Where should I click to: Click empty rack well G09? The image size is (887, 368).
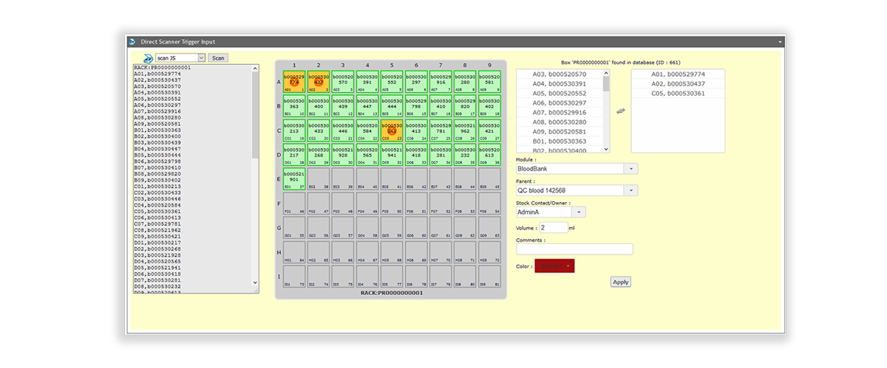point(489,226)
